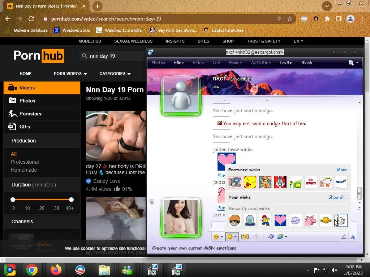Open the Espectral McGee bookmark
The width and height of the screenshot is (370, 277).
point(224,30)
